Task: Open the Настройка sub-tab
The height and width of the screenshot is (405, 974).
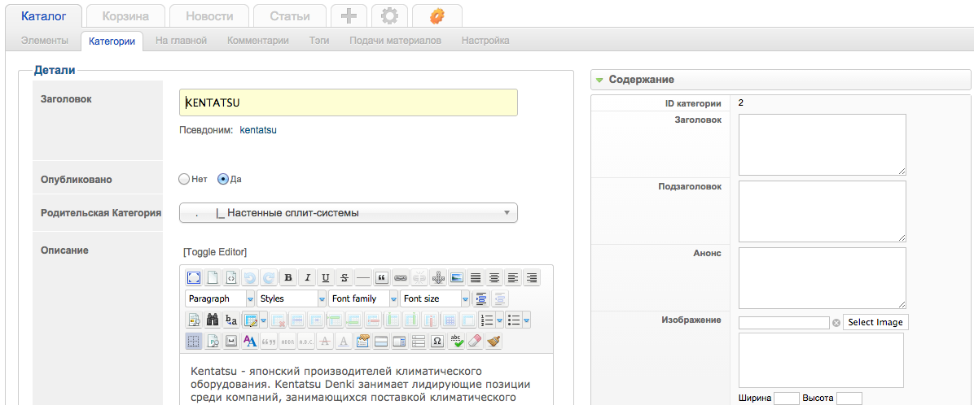Action: (485, 41)
